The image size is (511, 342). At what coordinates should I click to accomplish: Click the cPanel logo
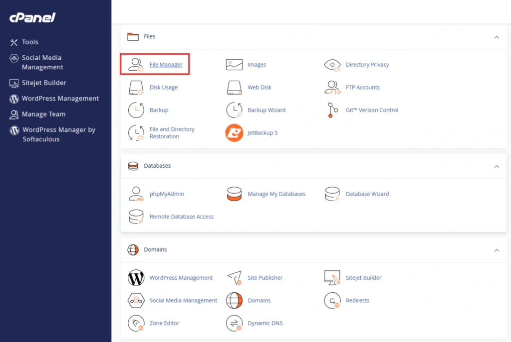(x=32, y=17)
